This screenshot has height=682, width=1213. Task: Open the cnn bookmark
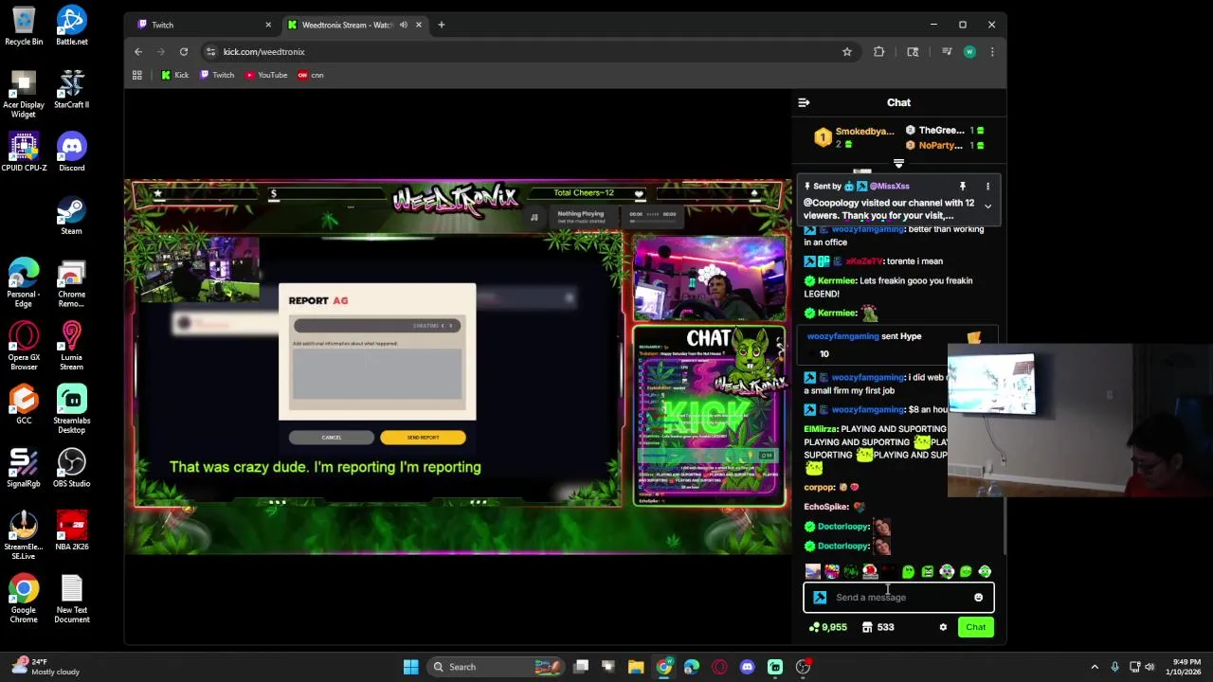311,75
